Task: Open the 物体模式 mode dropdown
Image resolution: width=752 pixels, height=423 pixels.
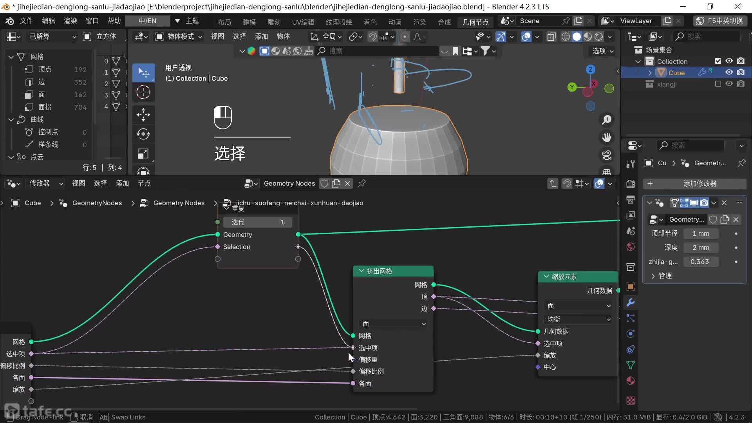Action: pos(179,36)
